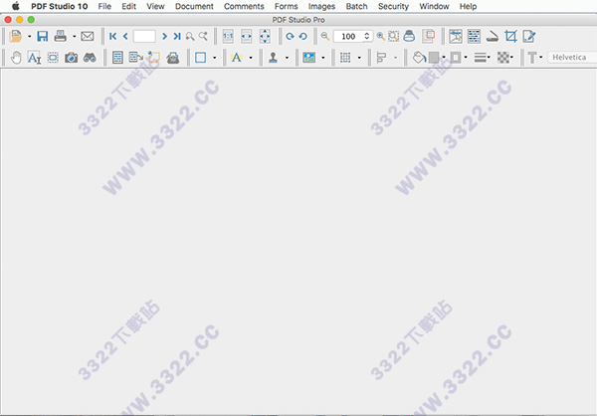Open the recent files dropdown arrow
The height and width of the screenshot is (416, 597).
[29, 37]
